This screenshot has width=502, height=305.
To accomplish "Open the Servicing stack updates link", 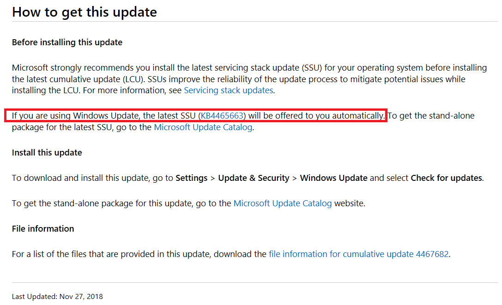I will coord(229,90).
